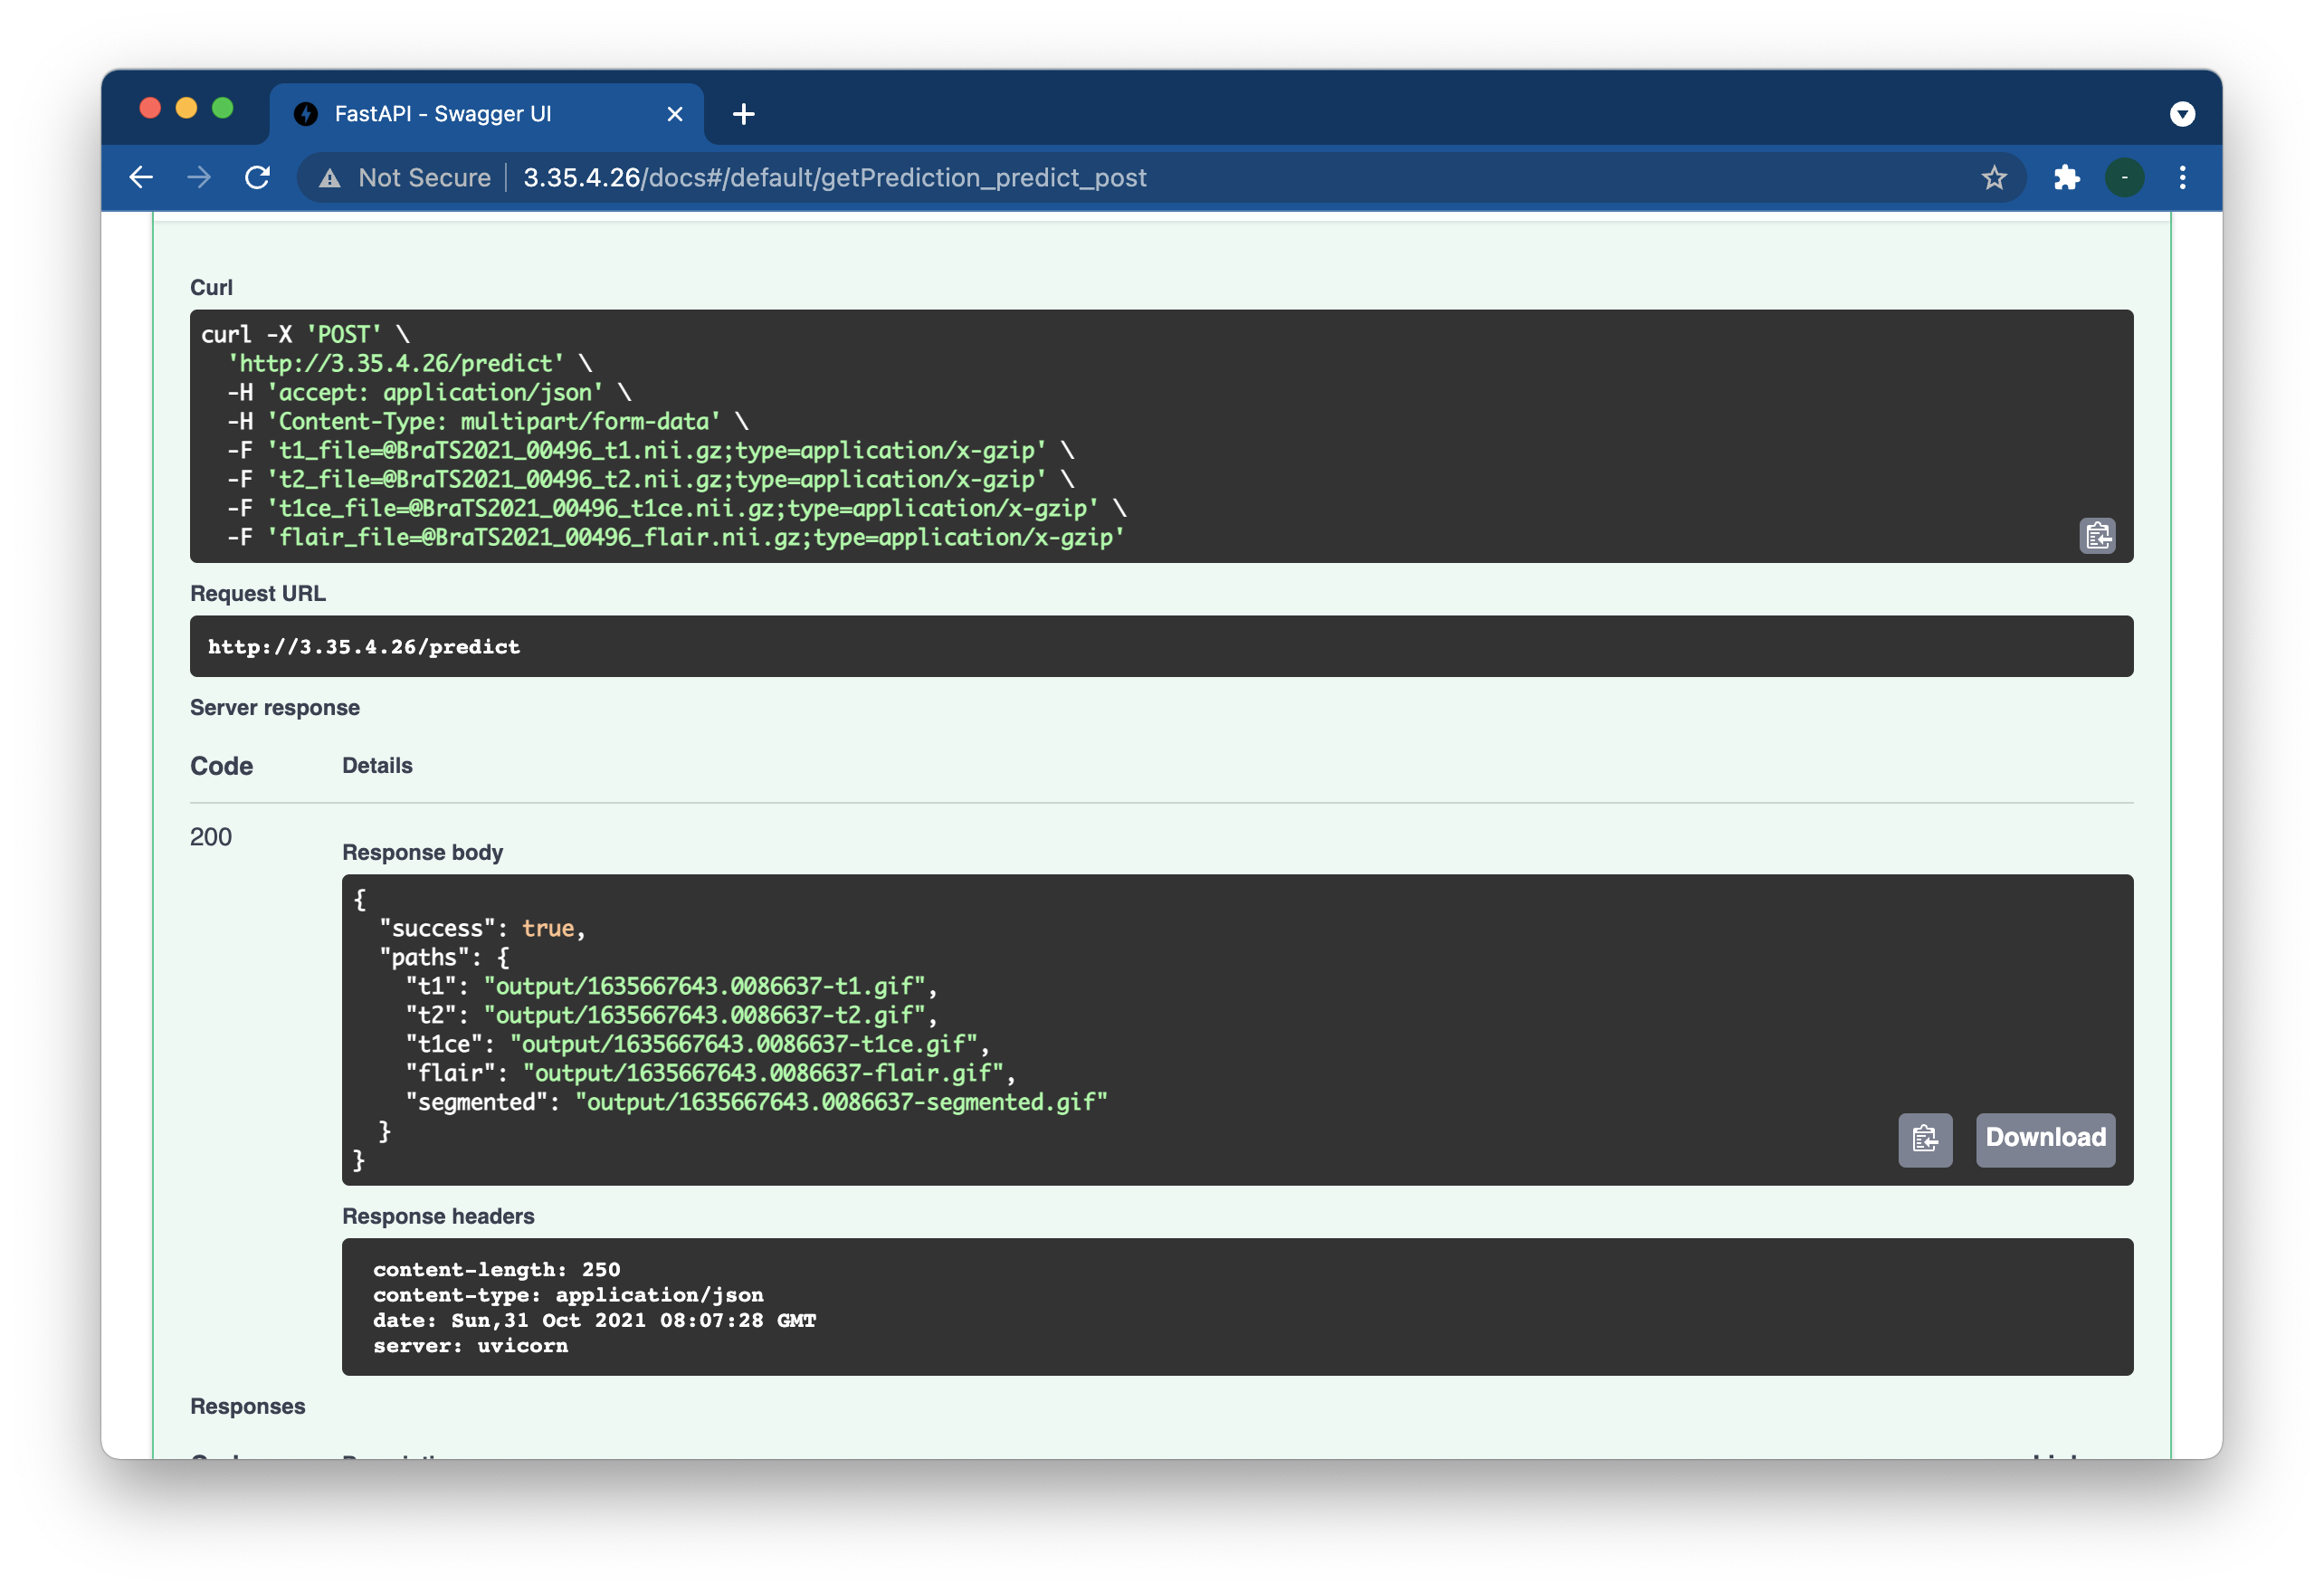Click the browser back arrow
Image resolution: width=2324 pixels, height=1593 pixels.
tap(142, 178)
